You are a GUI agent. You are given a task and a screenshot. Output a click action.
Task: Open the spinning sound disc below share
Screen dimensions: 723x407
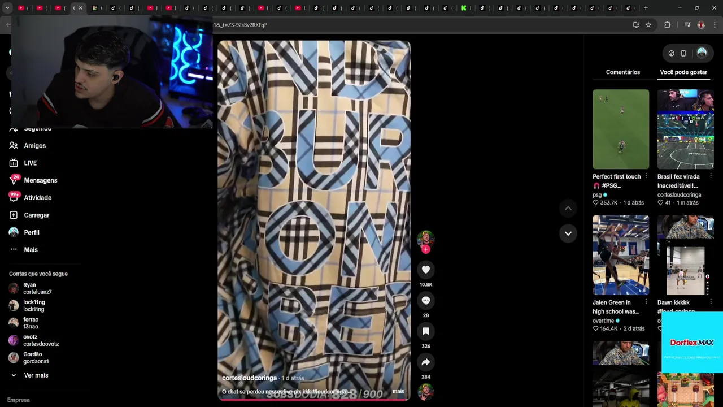pyautogui.click(x=425, y=392)
